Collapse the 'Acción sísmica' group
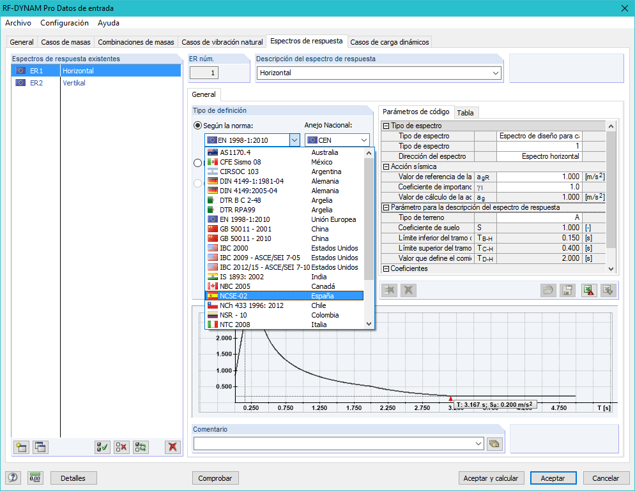635x491 pixels. tap(386, 166)
